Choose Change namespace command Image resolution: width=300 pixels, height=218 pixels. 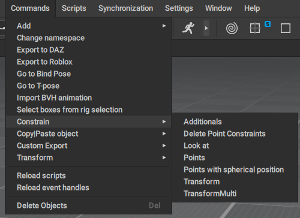tap(88, 38)
